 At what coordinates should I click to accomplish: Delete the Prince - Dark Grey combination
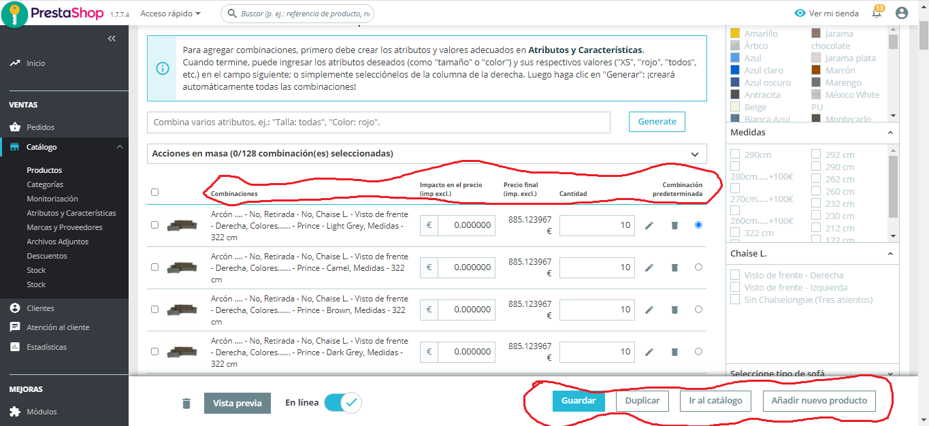674,352
